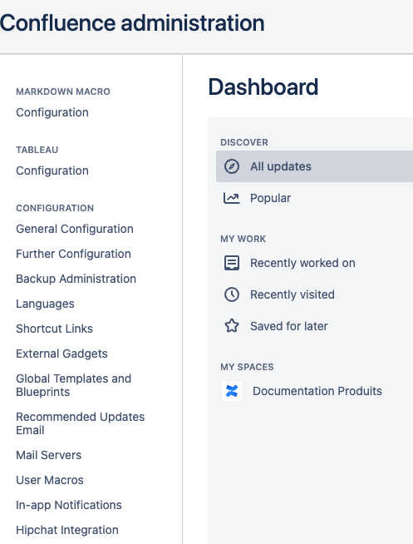
Task: Open Shortcut Links page
Action: point(54,329)
